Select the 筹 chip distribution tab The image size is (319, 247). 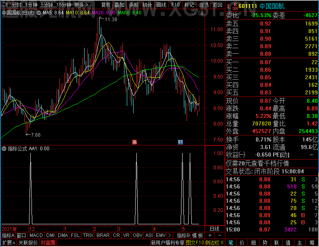coord(312,243)
